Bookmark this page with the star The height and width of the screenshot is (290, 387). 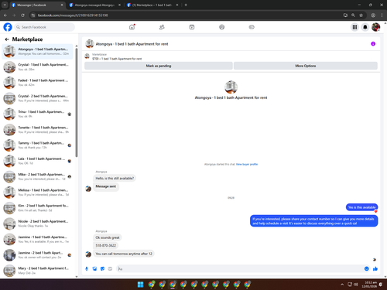(x=361, y=15)
